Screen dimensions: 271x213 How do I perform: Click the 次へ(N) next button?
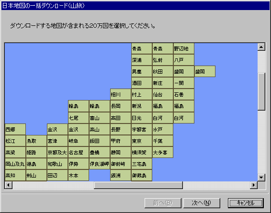pyautogui.click(x=202, y=203)
